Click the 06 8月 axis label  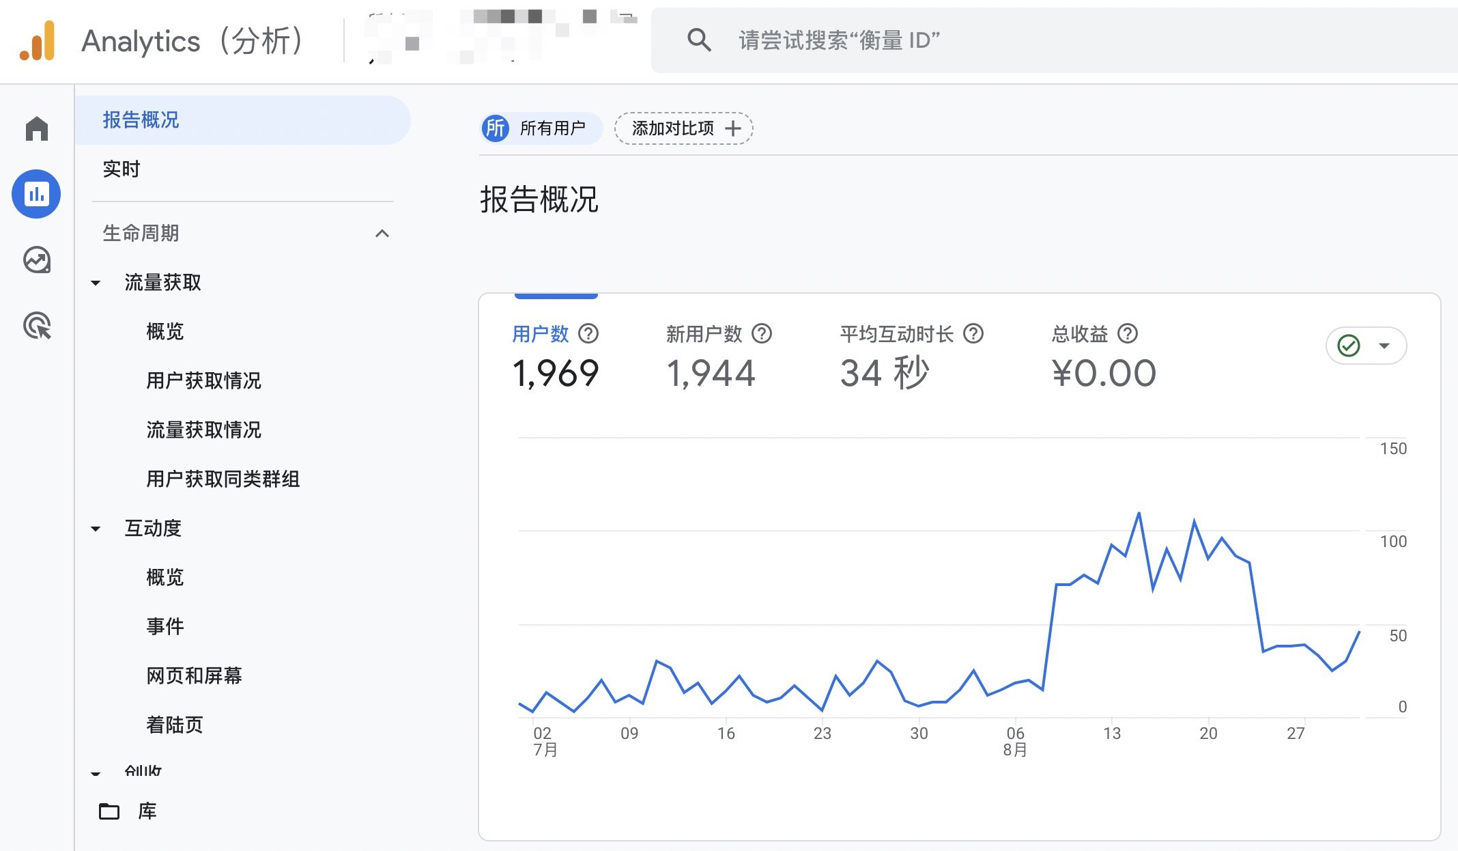[1015, 741]
